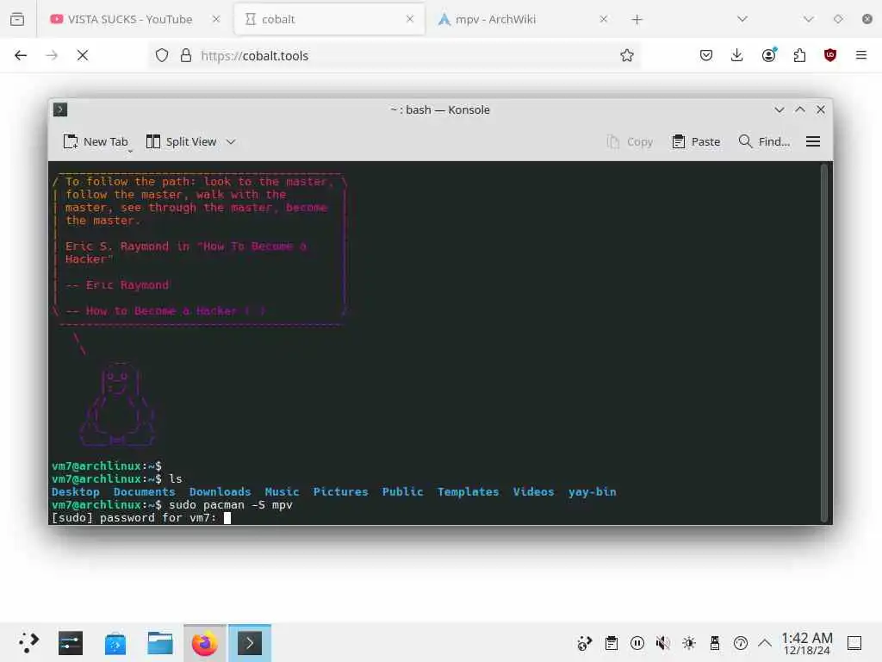882x662 pixels.
Task: Click Split View in Konsole
Action: 181,142
